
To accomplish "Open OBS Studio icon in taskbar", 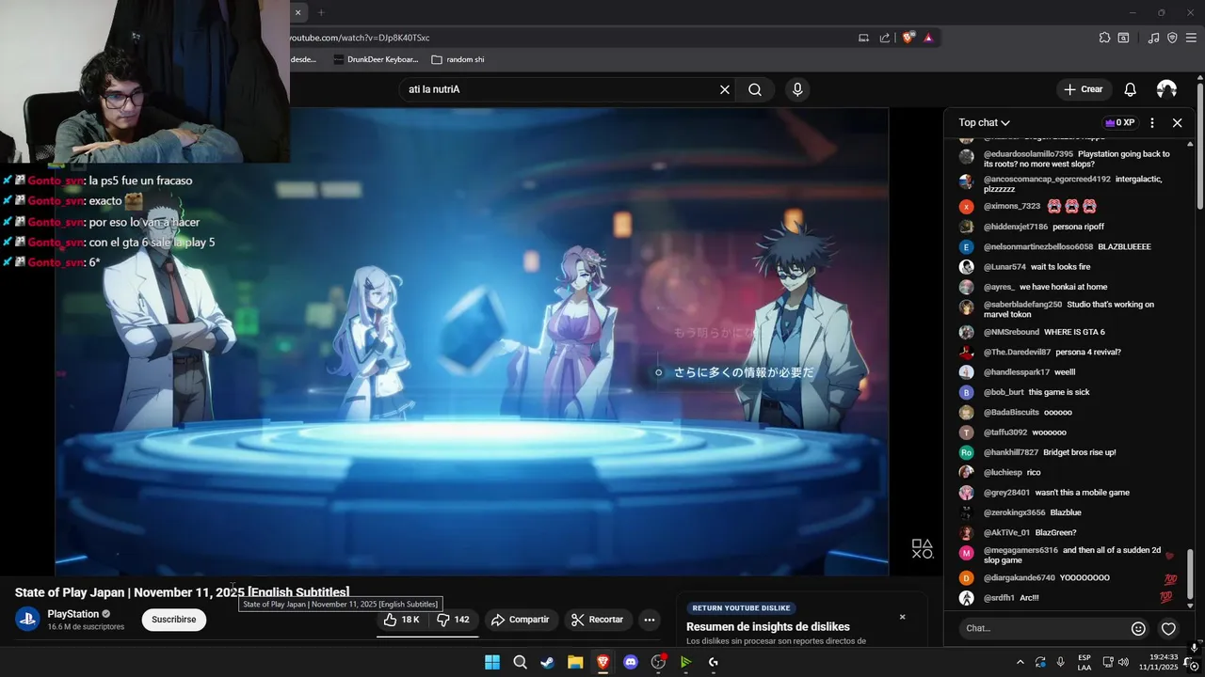I will [x=658, y=662].
